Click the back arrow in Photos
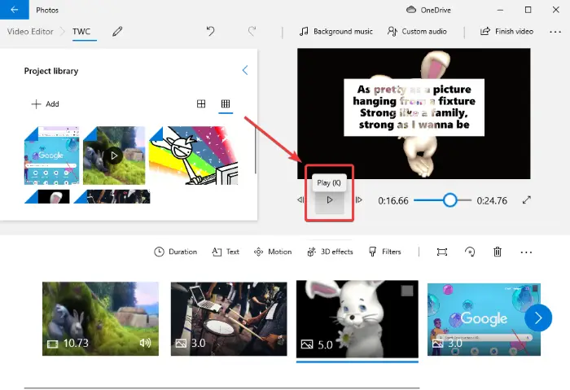 14,10
